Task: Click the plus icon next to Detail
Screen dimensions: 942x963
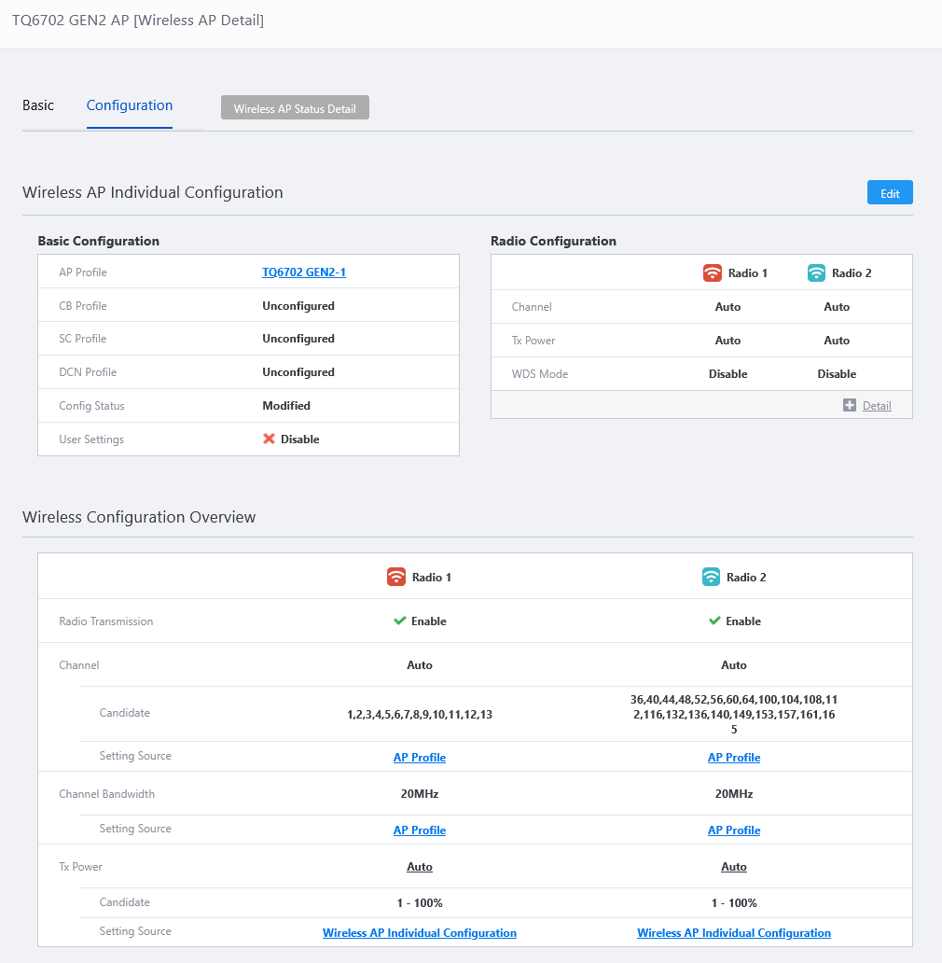Action: point(849,405)
